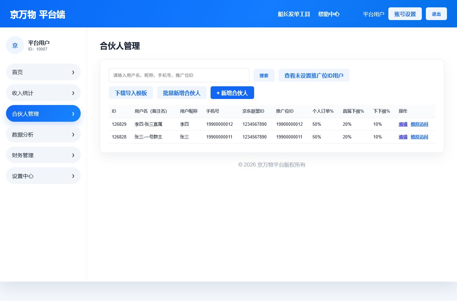
Task: Open 财务管理 section
Action: [x=43, y=155]
